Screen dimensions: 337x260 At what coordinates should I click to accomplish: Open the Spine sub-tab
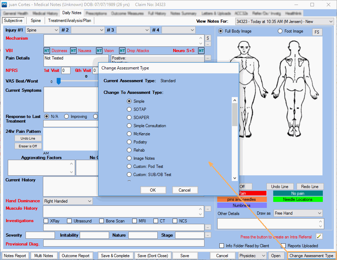click(x=36, y=21)
